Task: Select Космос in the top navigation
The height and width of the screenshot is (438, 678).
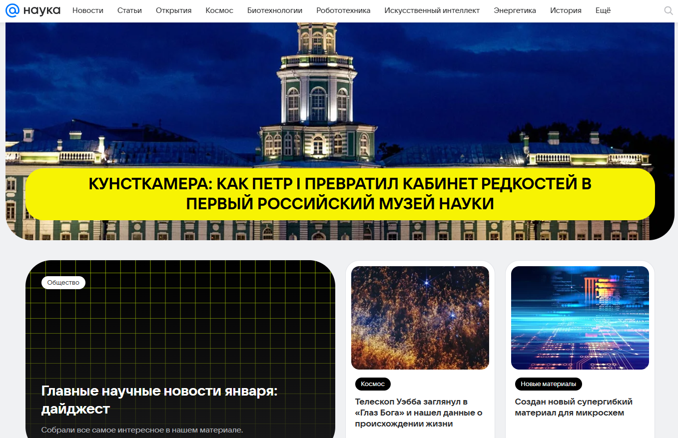Action: [x=219, y=10]
